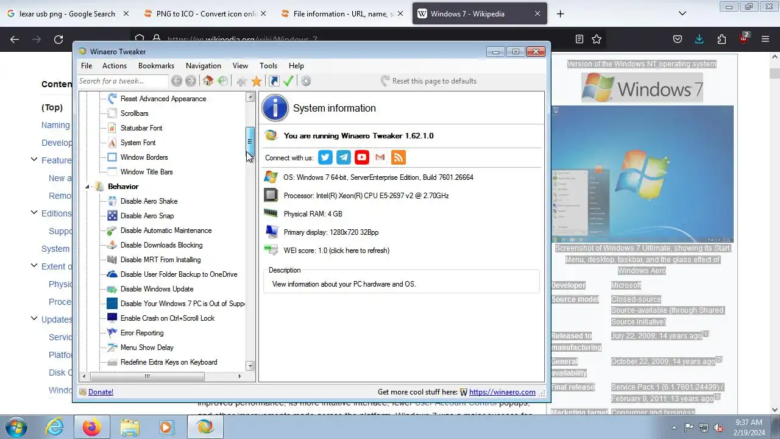Click WEI score line to refresh
This screenshot has height=439, width=780.
click(x=336, y=251)
